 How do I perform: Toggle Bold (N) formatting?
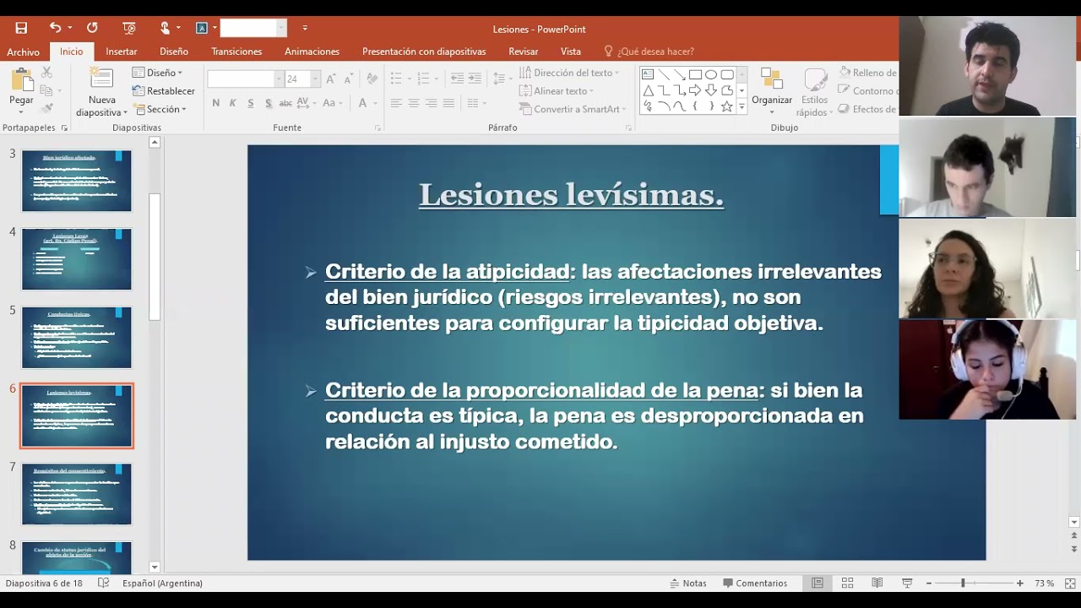coord(216,103)
